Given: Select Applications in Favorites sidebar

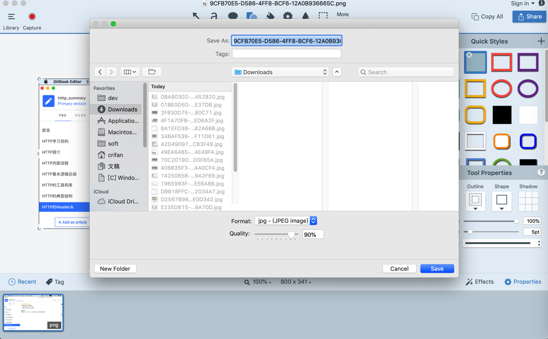Looking at the screenshot, I should coord(117,121).
